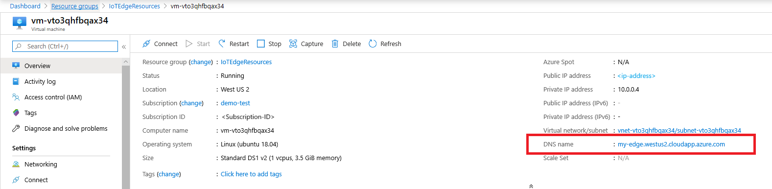
Task: Open Diagnose and solve problems
Action: point(66,129)
